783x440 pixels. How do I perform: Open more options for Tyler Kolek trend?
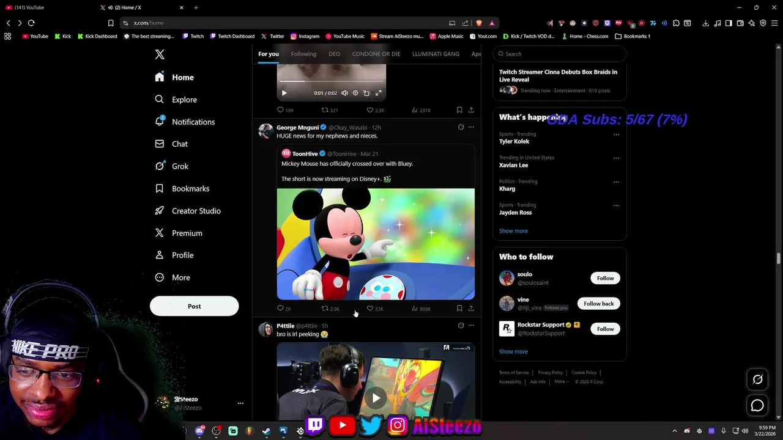click(616, 134)
